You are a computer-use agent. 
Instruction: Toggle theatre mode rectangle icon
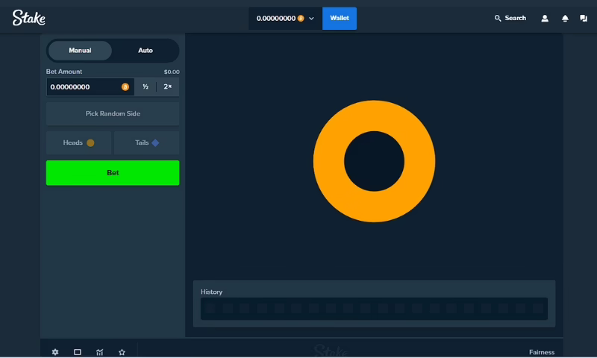[78, 352]
